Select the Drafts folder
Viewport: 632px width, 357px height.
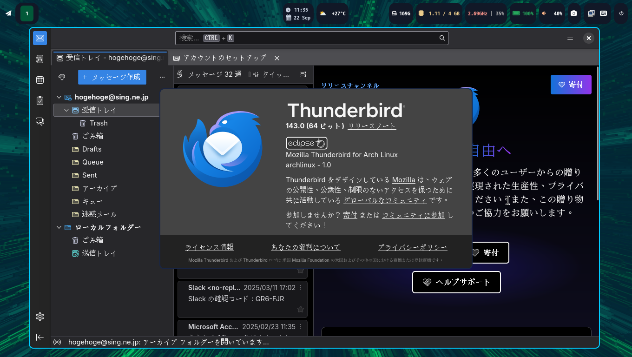(x=106, y=149)
